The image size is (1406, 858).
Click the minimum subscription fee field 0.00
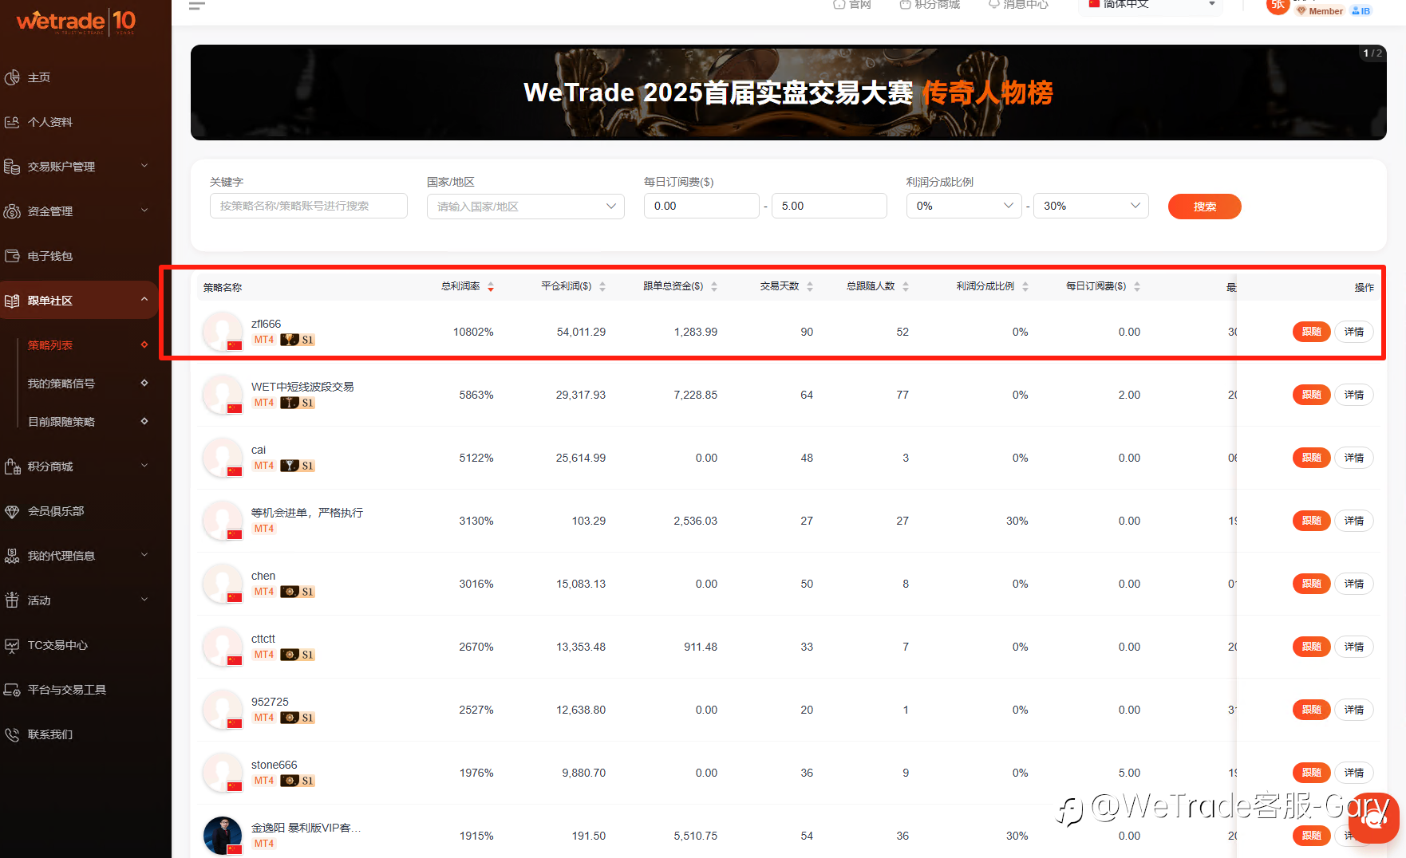coord(701,206)
